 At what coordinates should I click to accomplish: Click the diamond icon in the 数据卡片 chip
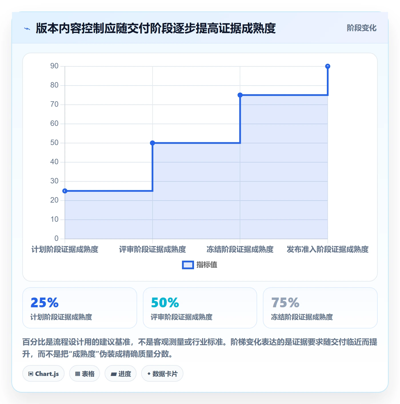click(x=149, y=374)
